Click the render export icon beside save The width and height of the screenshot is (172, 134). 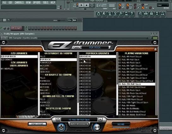tap(110, 14)
